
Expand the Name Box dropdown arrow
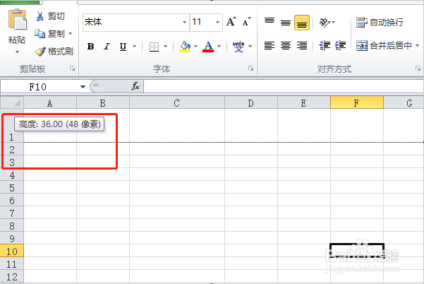[83, 87]
